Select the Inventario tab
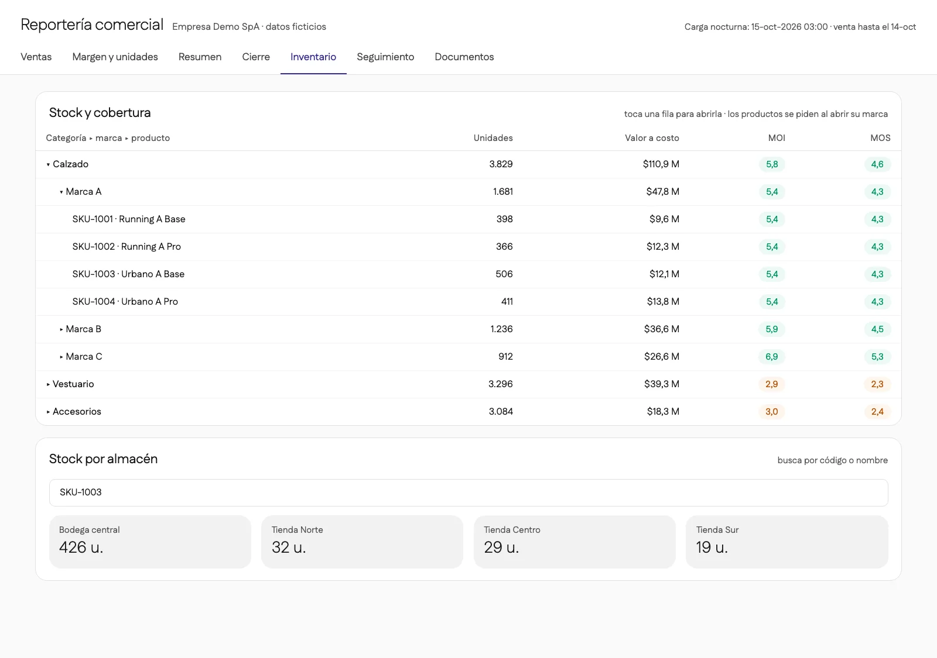This screenshot has height=658, width=937. click(x=313, y=57)
